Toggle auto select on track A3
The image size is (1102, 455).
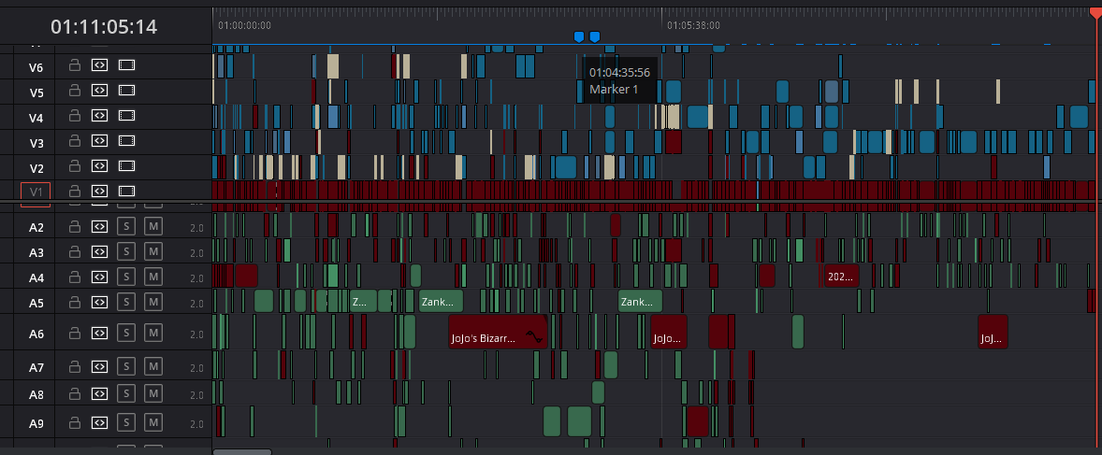point(100,251)
